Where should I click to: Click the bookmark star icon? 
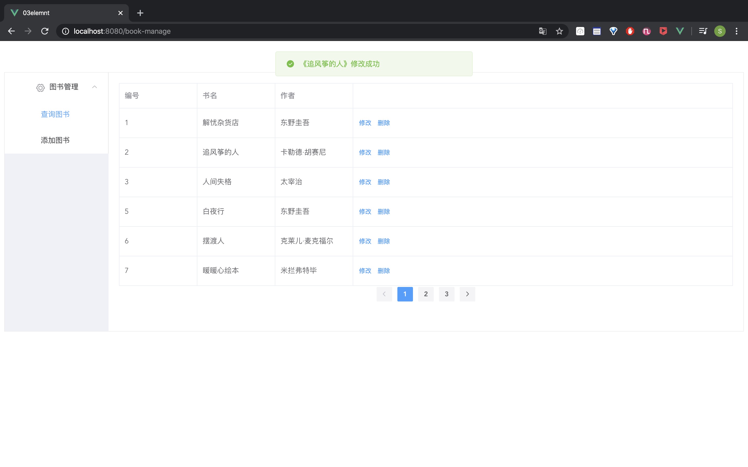tap(559, 31)
